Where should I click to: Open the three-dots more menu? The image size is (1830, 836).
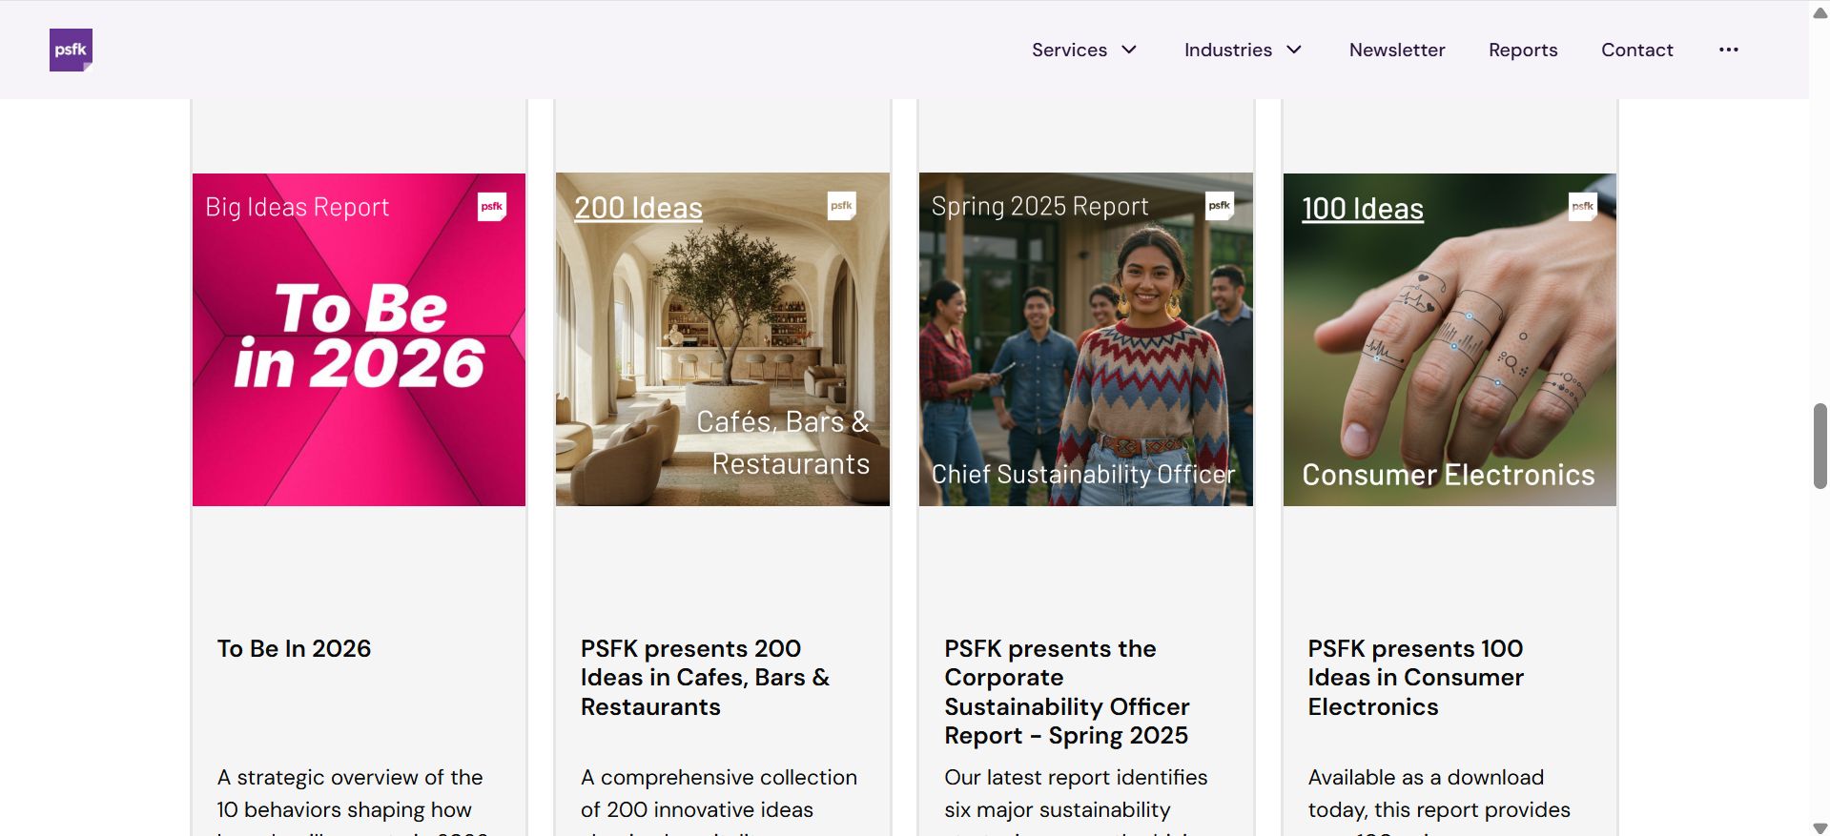click(x=1728, y=50)
